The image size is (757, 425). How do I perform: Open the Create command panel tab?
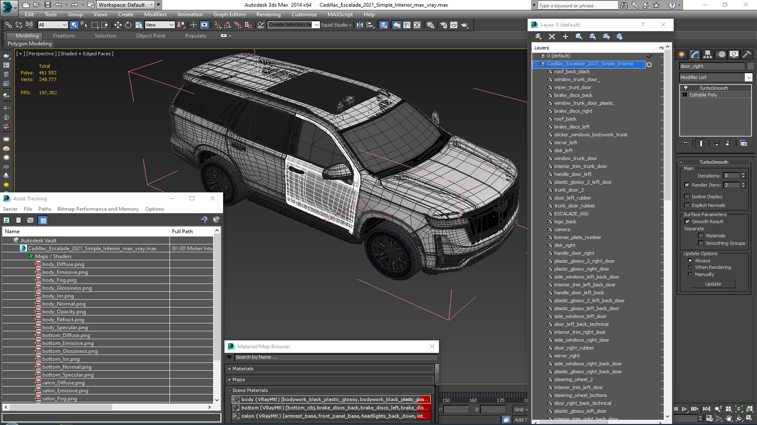(x=681, y=54)
